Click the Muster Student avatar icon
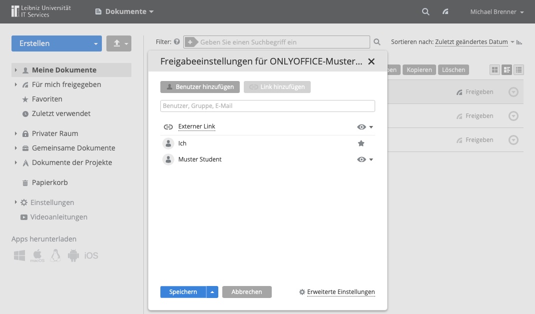 tap(168, 159)
